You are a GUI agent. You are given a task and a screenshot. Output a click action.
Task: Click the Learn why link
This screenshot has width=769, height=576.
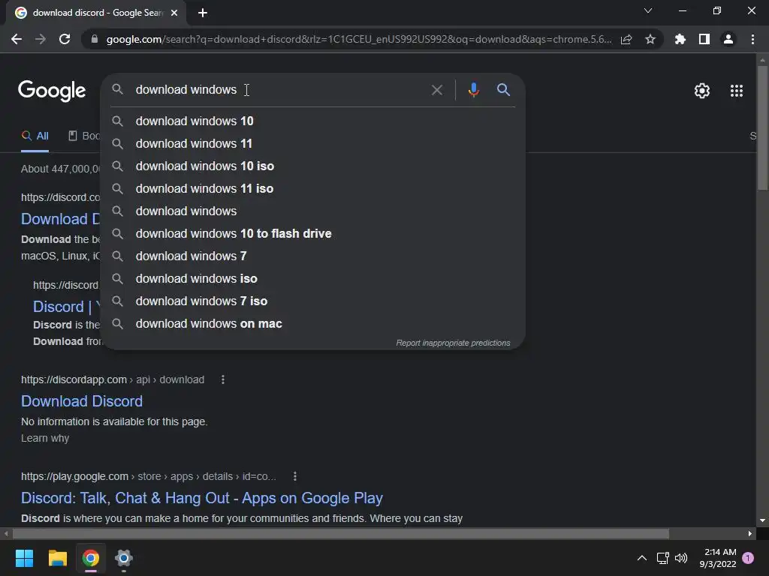[x=45, y=438]
